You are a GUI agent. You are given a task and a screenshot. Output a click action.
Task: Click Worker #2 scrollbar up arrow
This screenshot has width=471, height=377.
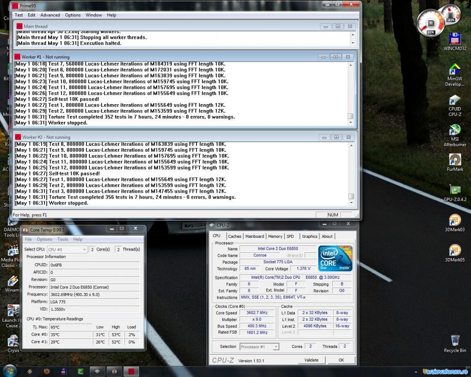pos(351,145)
